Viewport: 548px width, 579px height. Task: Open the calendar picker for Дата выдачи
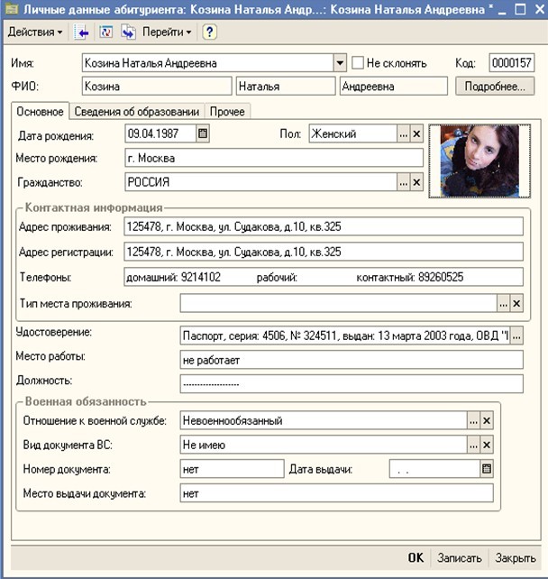point(487,469)
